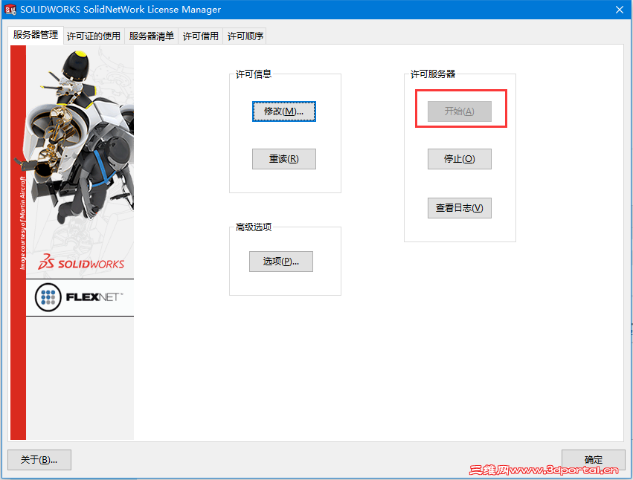The image size is (633, 480).
Task: Start the license server with 开始(A)
Action: (x=460, y=111)
